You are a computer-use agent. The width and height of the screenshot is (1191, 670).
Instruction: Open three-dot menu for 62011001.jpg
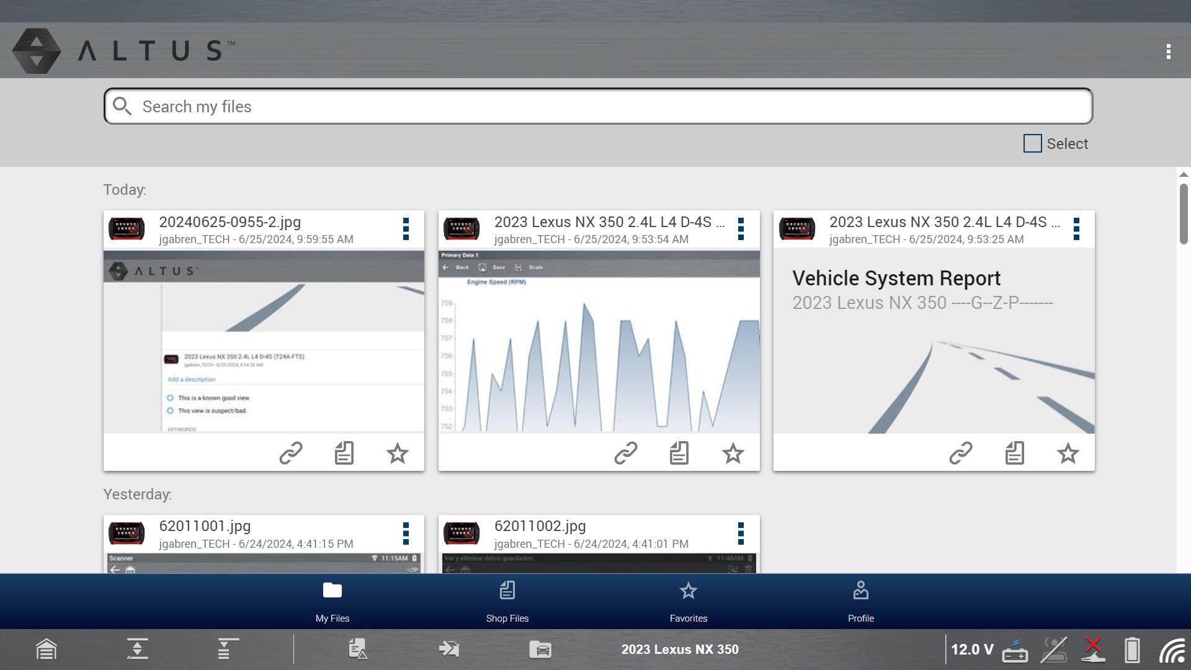[406, 534]
